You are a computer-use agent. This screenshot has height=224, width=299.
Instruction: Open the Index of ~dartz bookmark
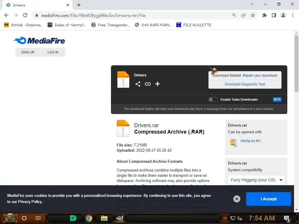pyautogui.click(x=67, y=25)
